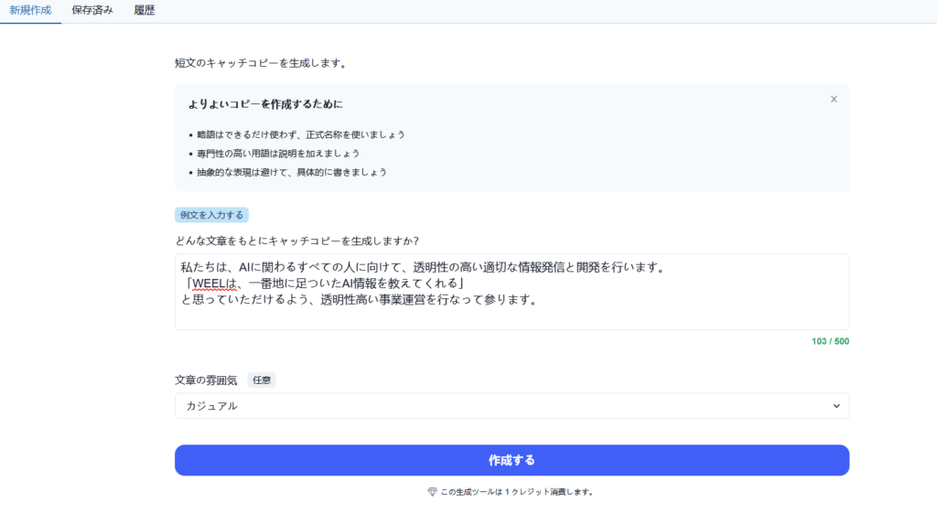The width and height of the screenshot is (937, 514).
Task: Click the tip about 抽象的な表現
Action: tap(292, 173)
